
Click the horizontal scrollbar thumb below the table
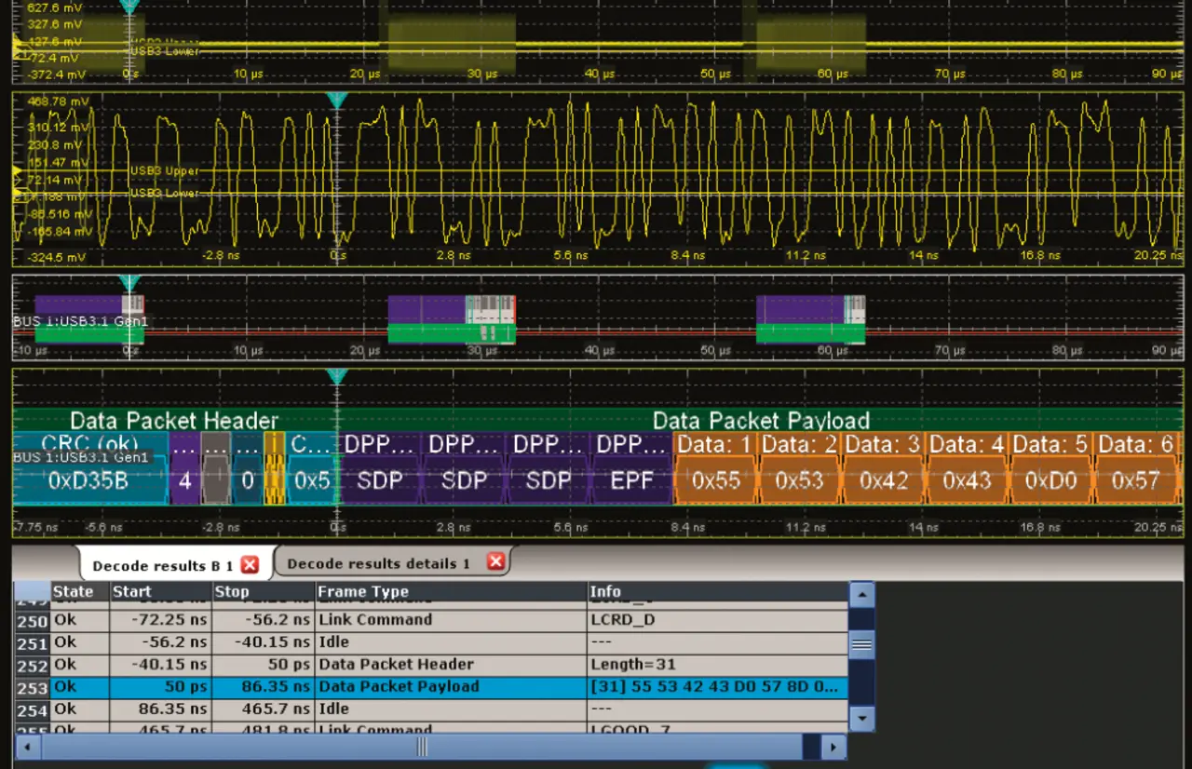[421, 747]
